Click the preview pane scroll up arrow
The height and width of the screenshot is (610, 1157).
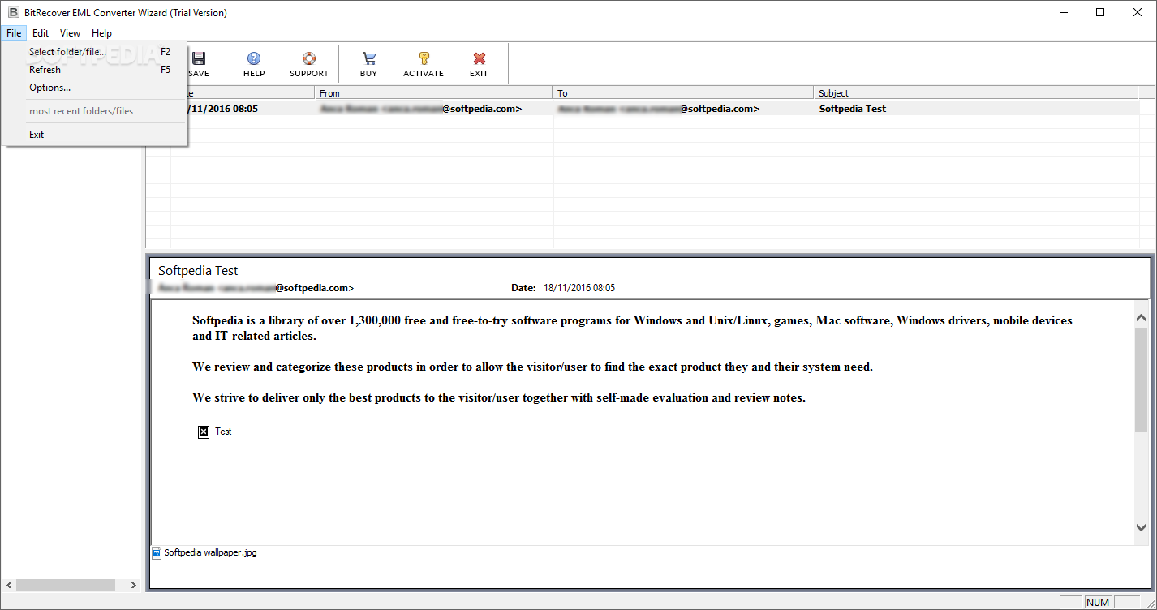tap(1141, 317)
